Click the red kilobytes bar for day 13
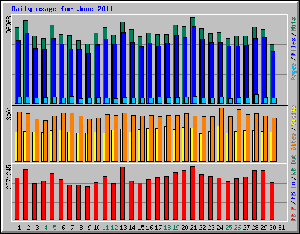The height and width of the screenshot is (234, 300). (122, 193)
